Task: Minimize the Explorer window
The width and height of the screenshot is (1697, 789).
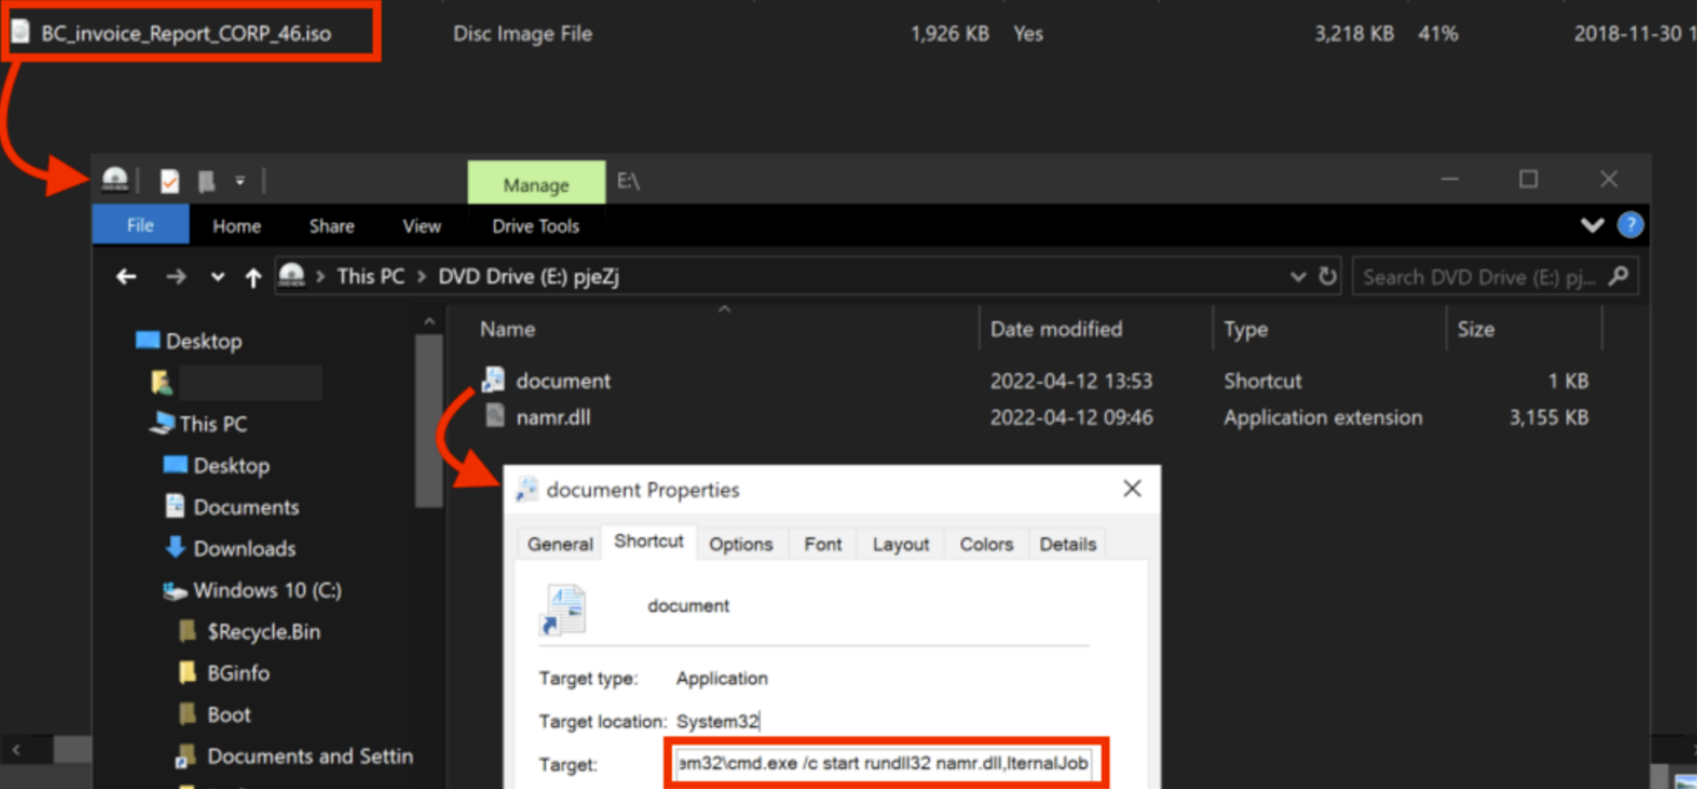Action: coord(1450,180)
